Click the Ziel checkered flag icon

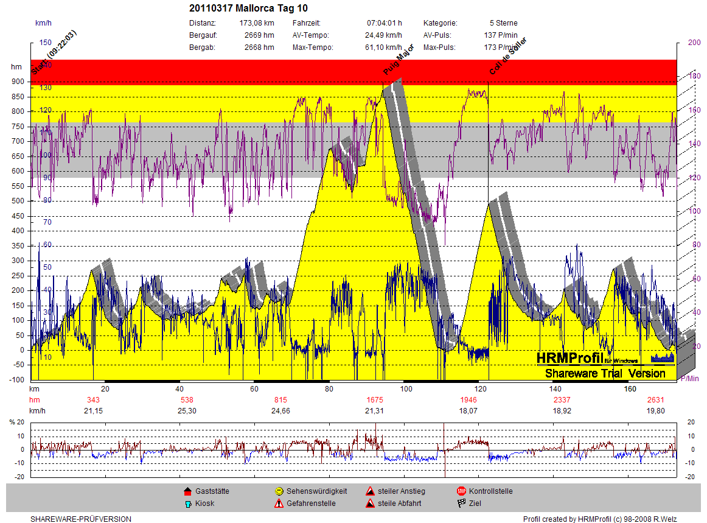tap(461, 504)
